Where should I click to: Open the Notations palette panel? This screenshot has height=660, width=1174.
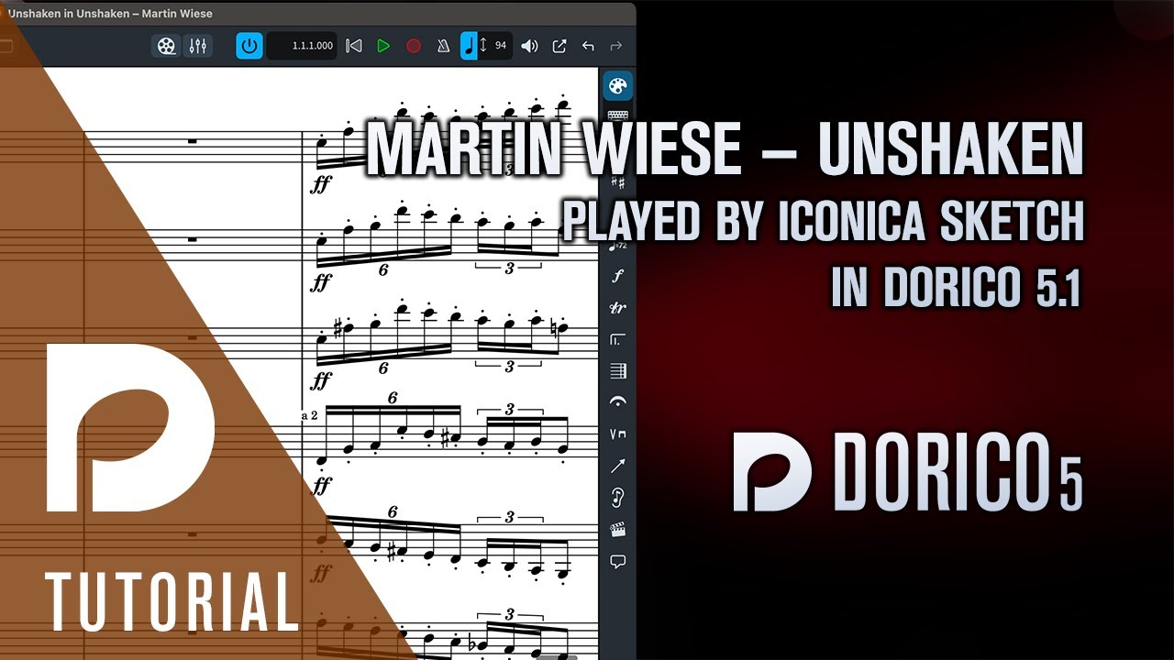618,86
